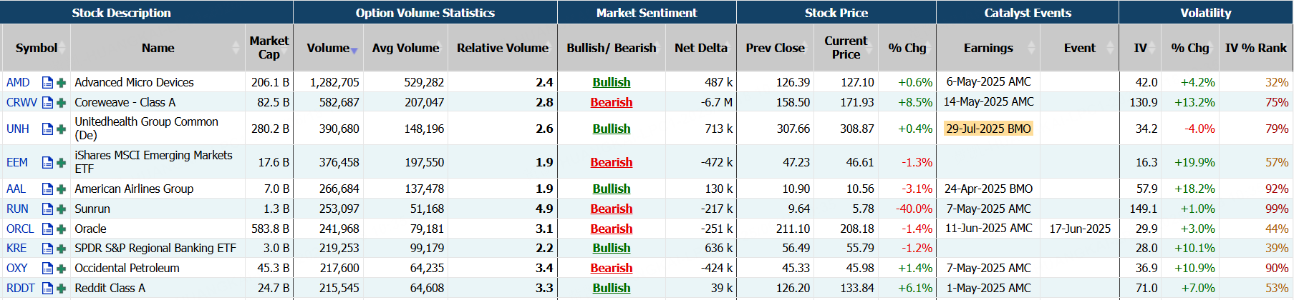Open the UNH symbol link

pos(18,129)
